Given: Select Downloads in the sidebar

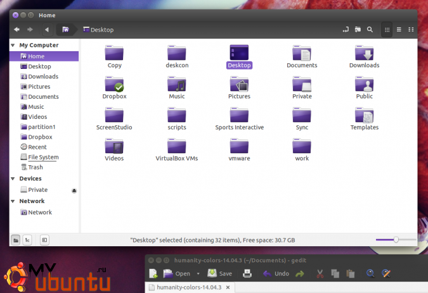Looking at the screenshot, I should tap(42, 77).
